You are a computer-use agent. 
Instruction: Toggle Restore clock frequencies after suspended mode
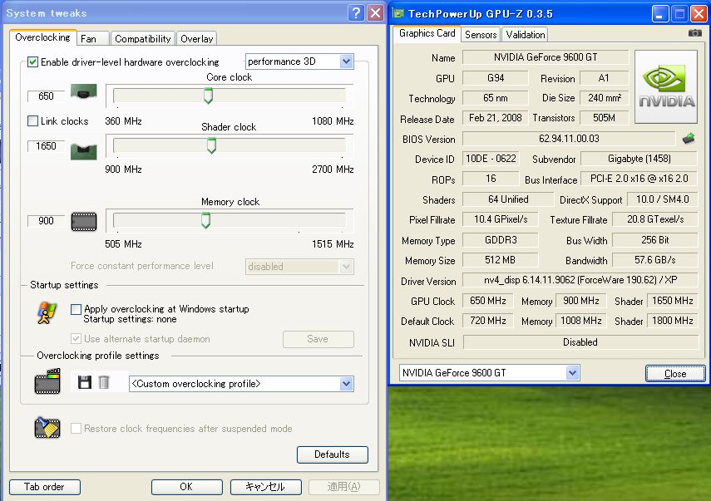coord(77,428)
